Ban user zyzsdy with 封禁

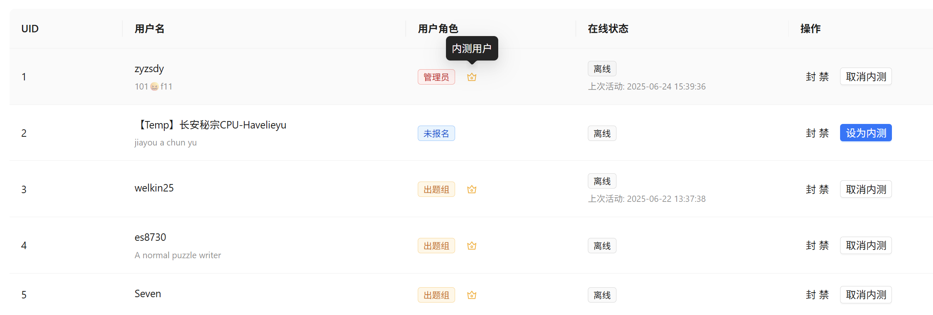tap(817, 77)
